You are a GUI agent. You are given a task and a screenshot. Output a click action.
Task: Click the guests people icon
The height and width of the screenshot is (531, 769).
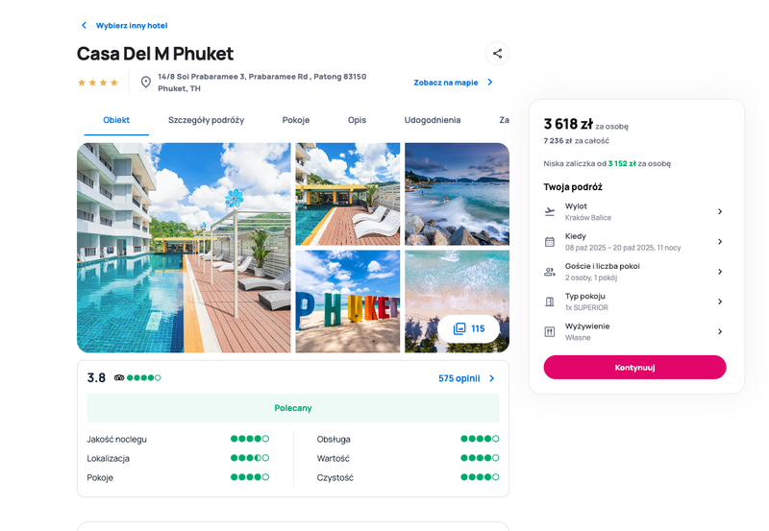coord(550,272)
